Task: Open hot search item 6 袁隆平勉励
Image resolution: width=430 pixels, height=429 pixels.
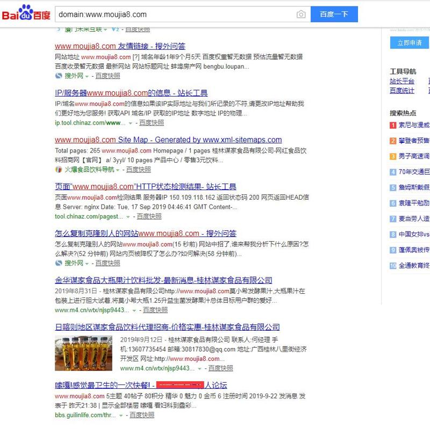Action: pos(413,203)
